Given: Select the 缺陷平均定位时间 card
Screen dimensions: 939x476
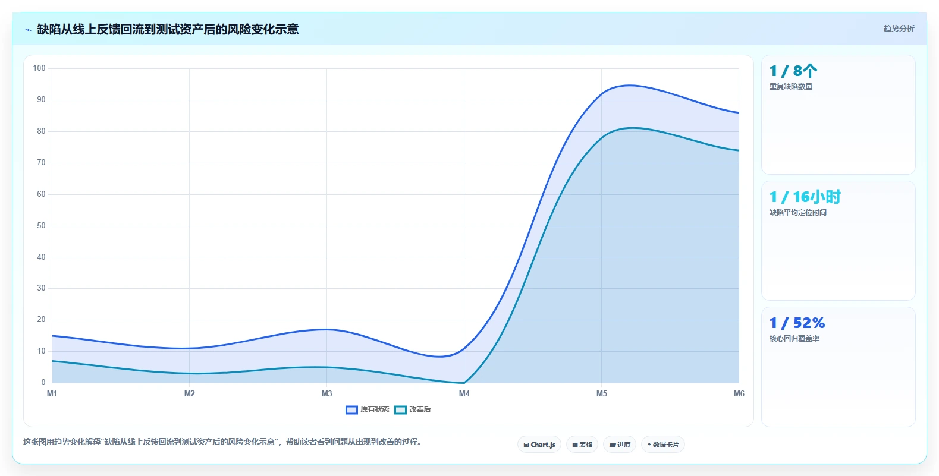Looking at the screenshot, I should (838, 241).
